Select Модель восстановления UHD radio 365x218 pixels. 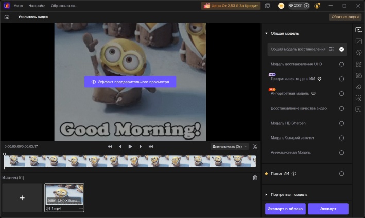pos(341,64)
